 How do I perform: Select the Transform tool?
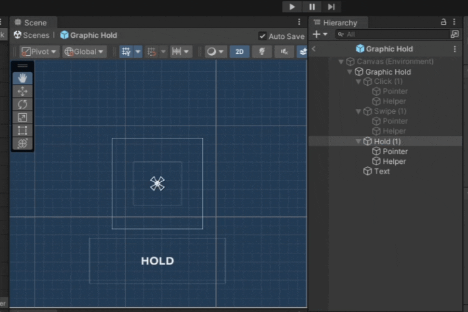pyautogui.click(x=22, y=144)
